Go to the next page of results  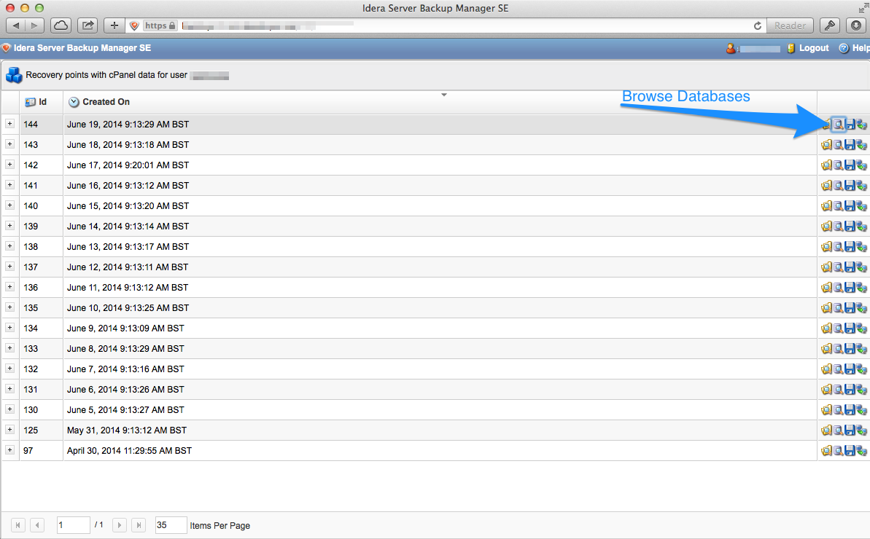pos(120,525)
